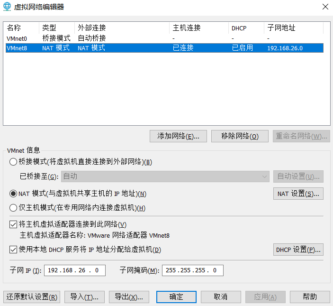Click the 类型 column header
This screenshot has height=306, width=333.
(x=57, y=28)
